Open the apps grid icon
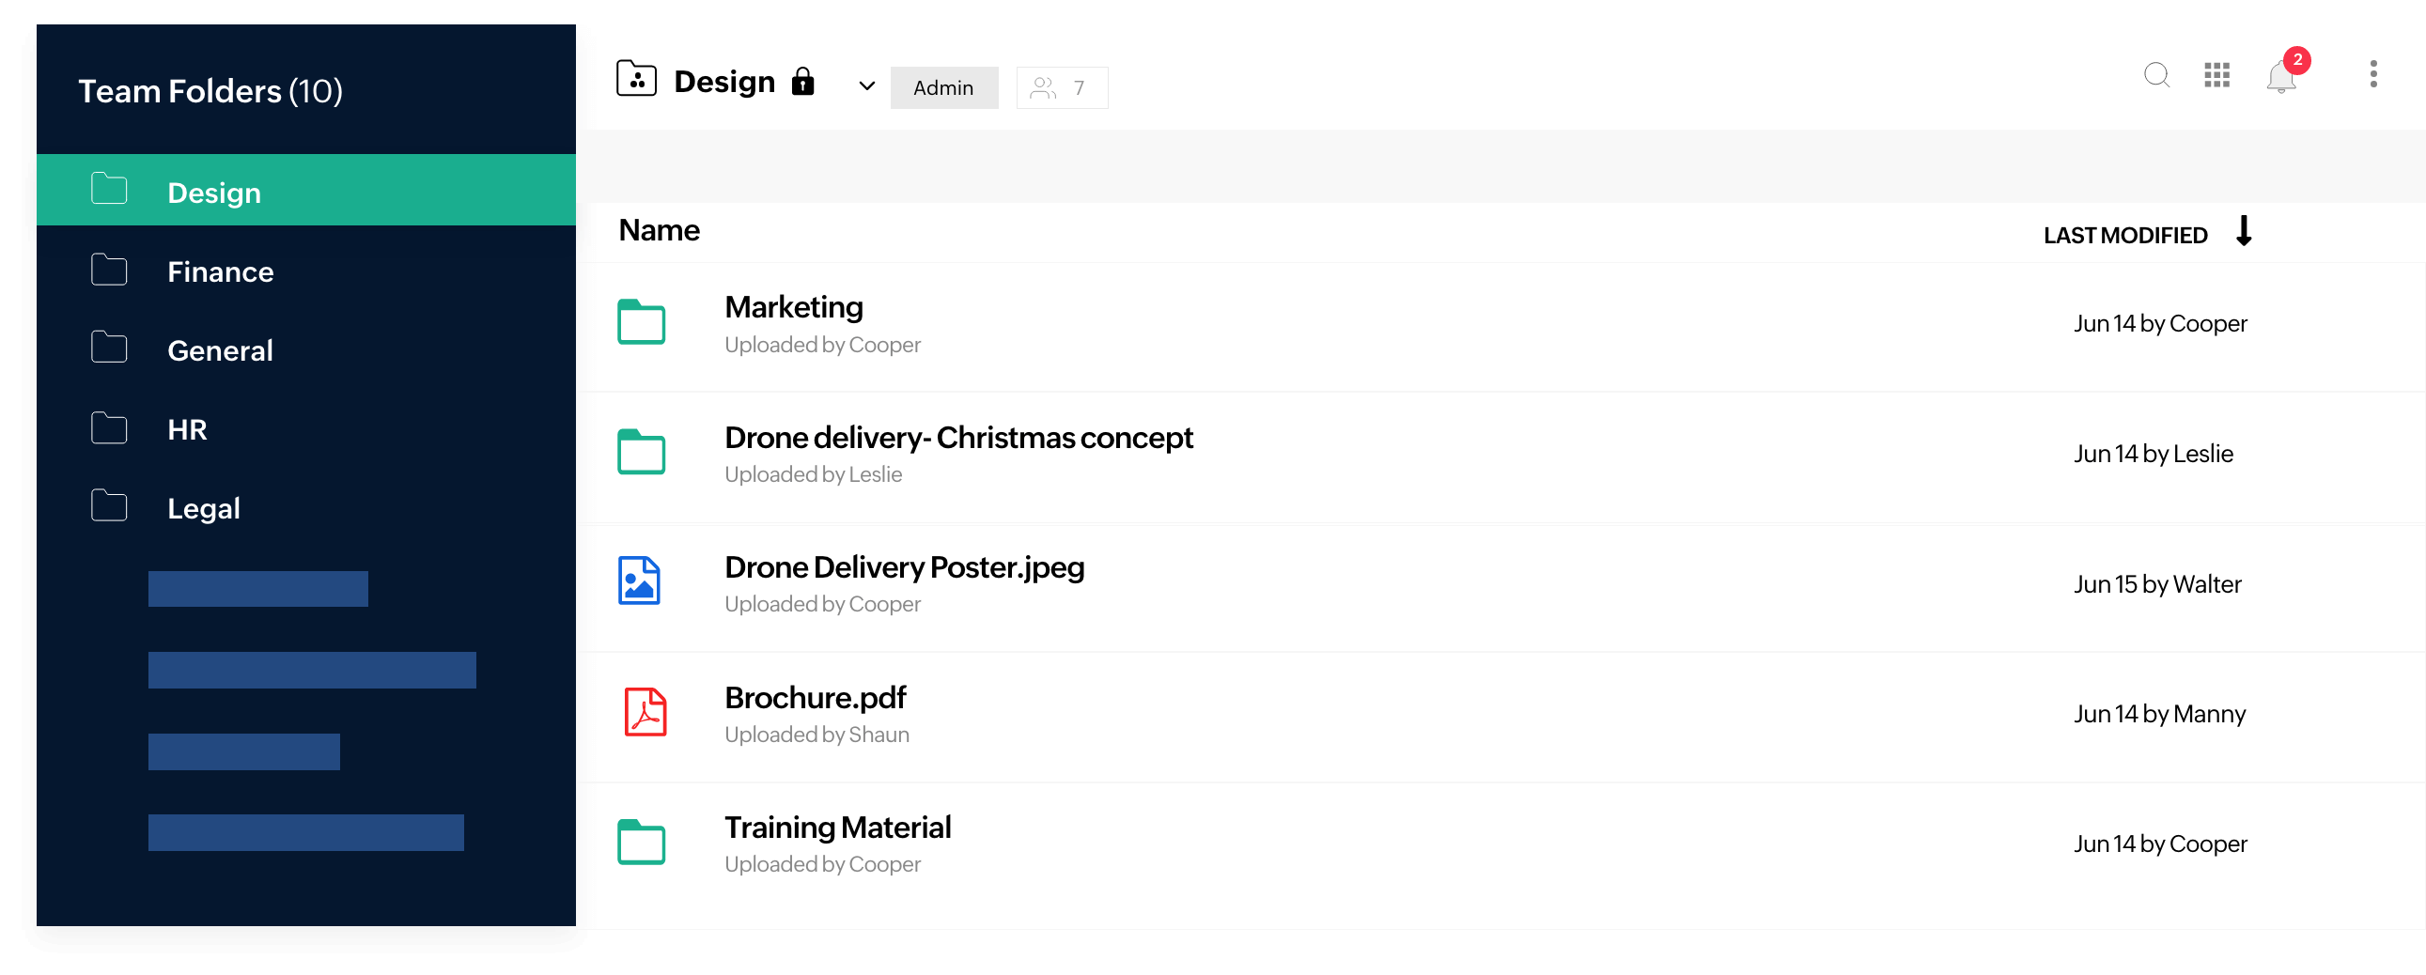The height and width of the screenshot is (975, 2426). click(x=2216, y=74)
